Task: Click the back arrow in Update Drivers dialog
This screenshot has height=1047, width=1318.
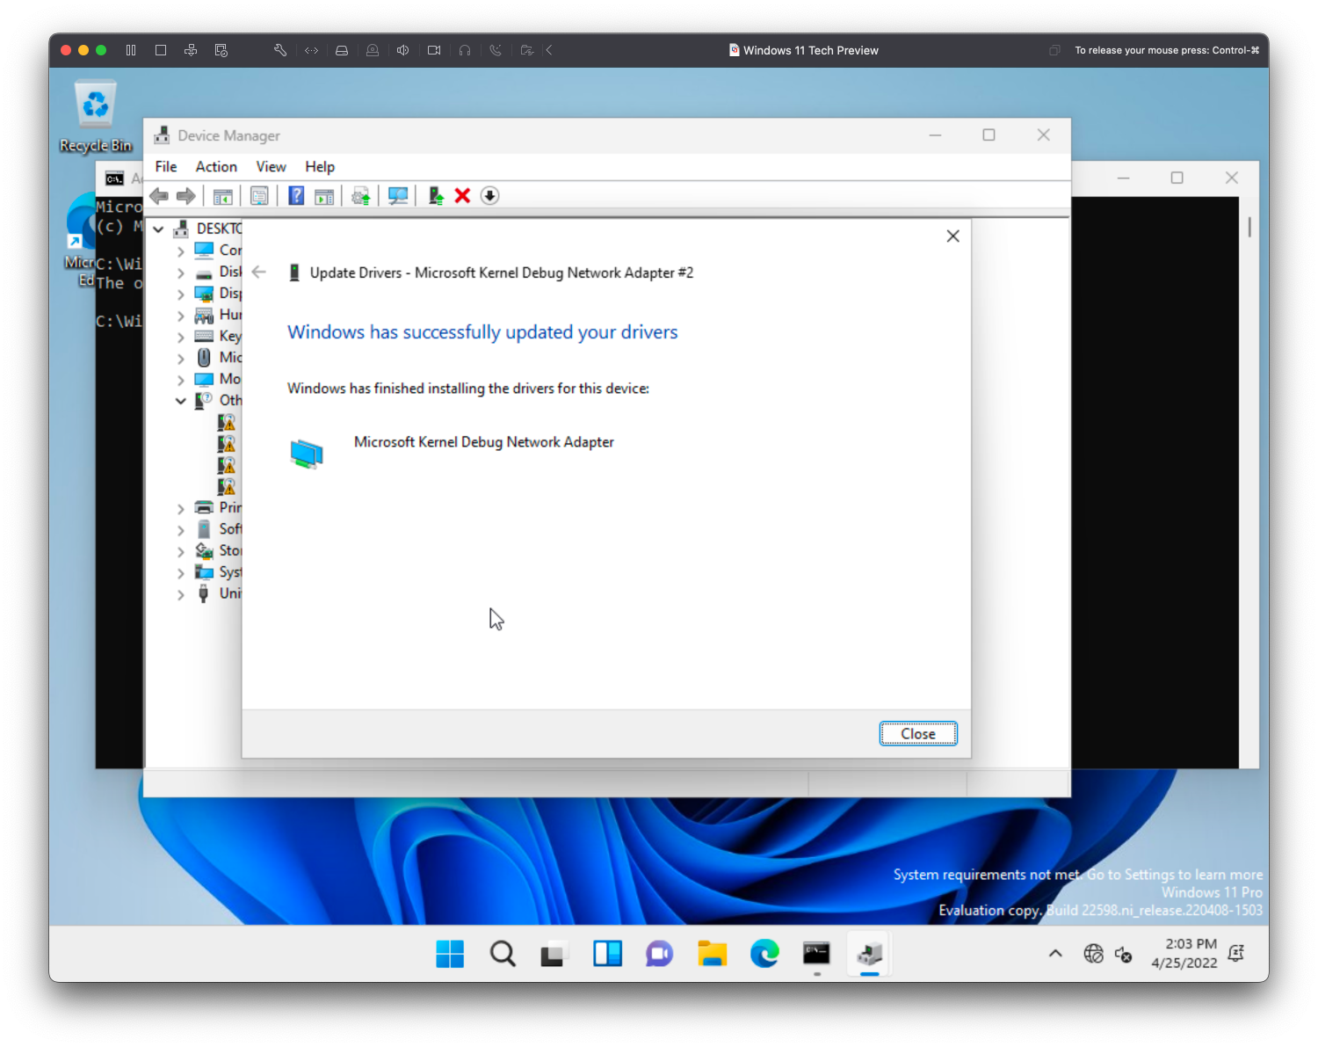Action: [x=259, y=272]
